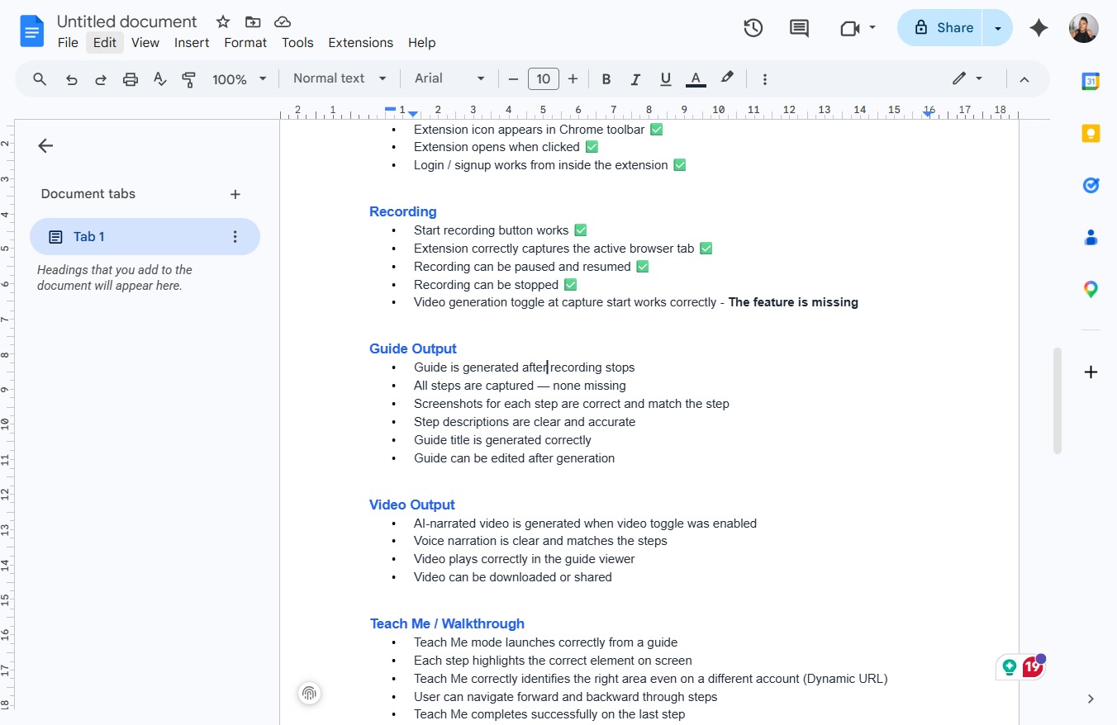
Task: Close the document tabs sidebar with back arrow
Action: (x=45, y=146)
